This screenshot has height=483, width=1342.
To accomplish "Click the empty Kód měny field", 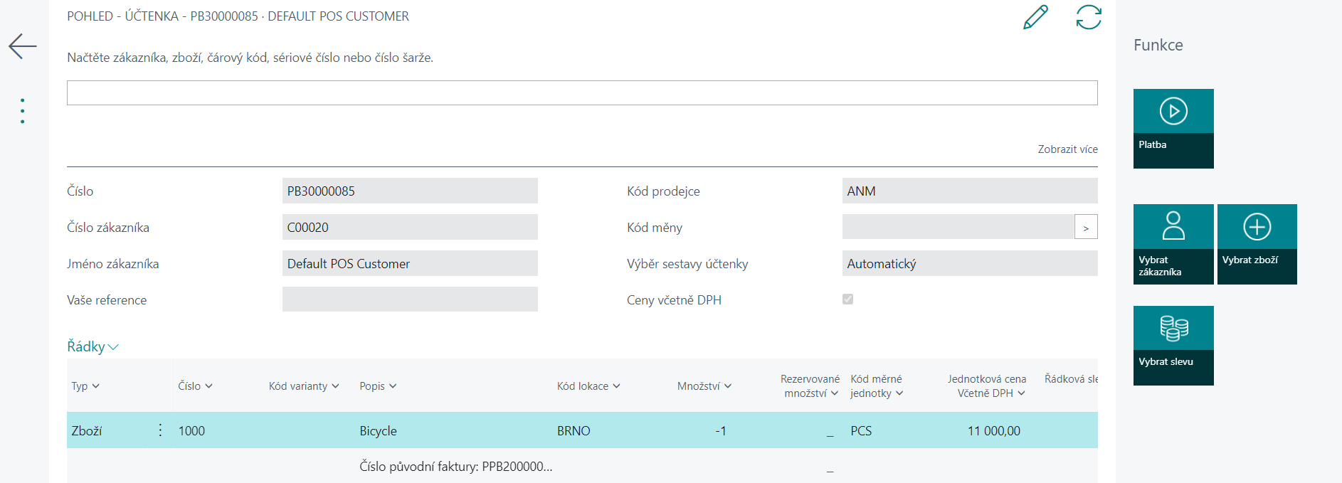I will coord(958,227).
